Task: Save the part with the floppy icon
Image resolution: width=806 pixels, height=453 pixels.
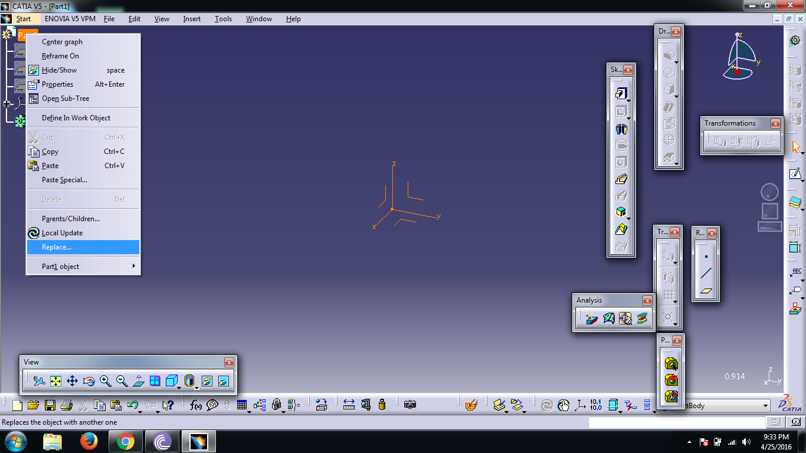Action: (x=50, y=405)
